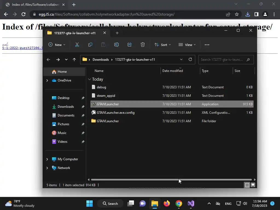Open the New item dropdown
The image size is (280, 210).
tap(57, 45)
